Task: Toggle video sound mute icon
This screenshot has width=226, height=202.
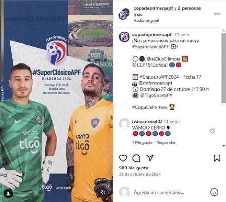Action: click(x=103, y=192)
